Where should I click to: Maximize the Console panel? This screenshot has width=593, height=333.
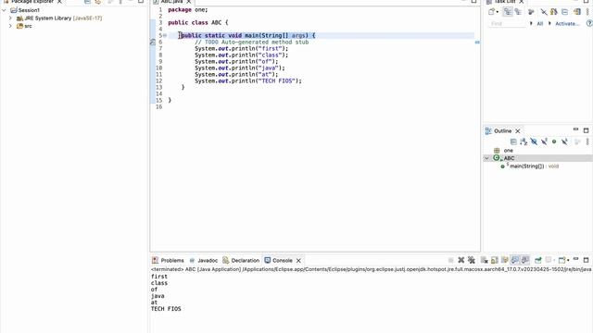(586, 260)
